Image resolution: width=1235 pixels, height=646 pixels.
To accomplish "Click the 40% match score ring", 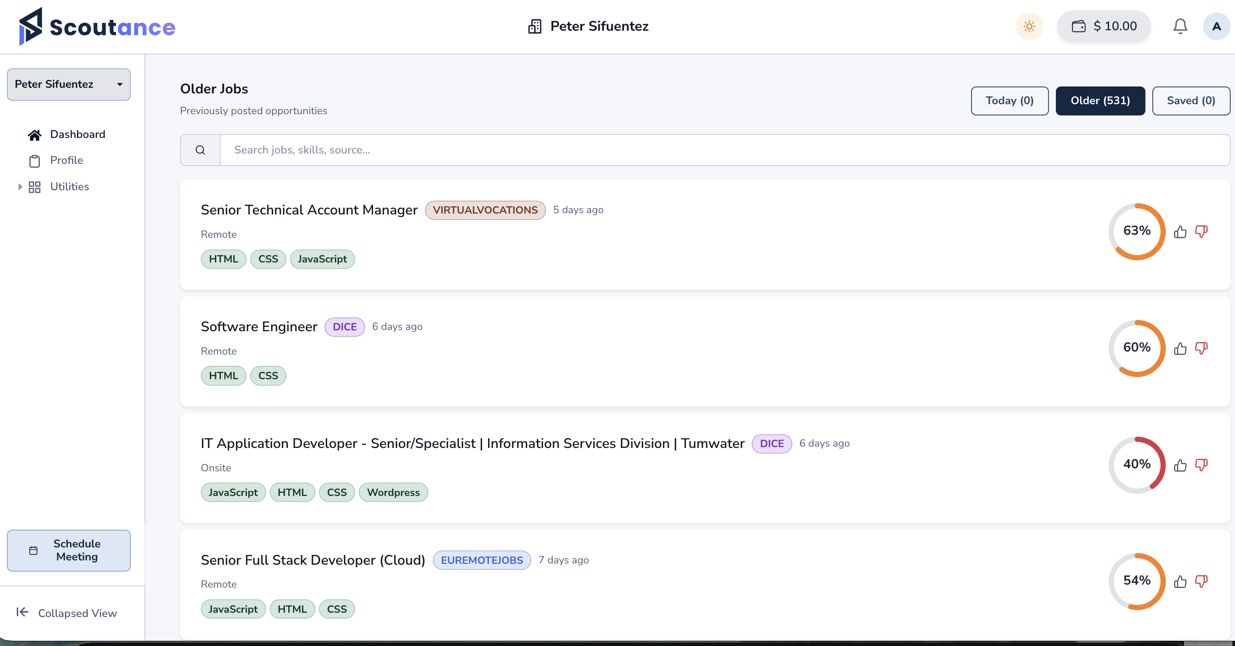I will (1137, 464).
